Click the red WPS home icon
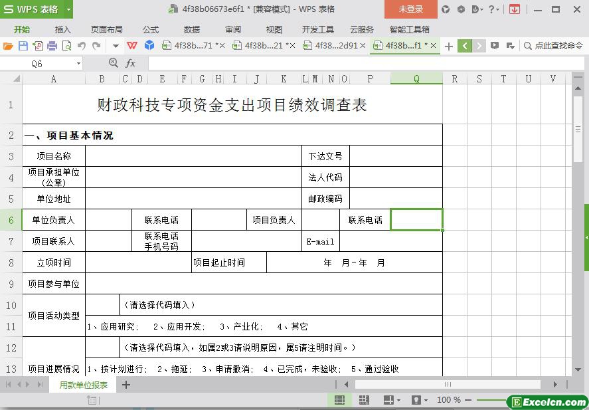This screenshot has width=589, height=410. tap(132, 46)
